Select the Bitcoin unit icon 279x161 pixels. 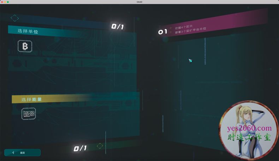coord(25,46)
